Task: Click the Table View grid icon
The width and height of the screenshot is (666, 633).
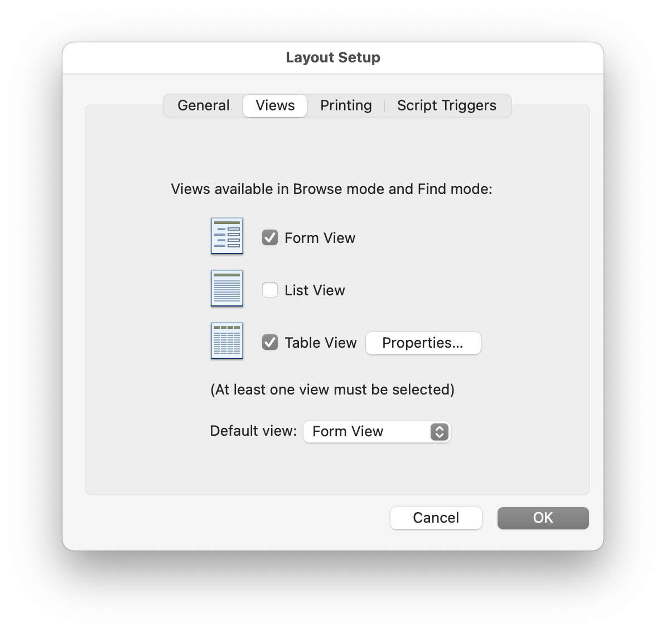Action: pyautogui.click(x=227, y=340)
